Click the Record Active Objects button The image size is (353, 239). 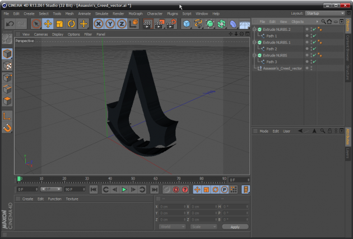[166, 190]
